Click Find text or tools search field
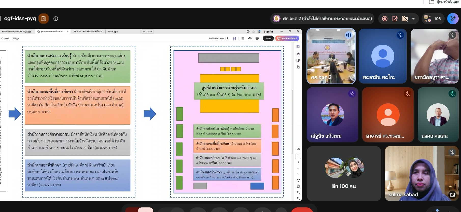The width and height of the screenshot is (461, 212). click(218, 38)
